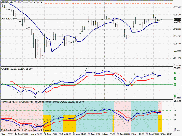Click TonysSI scale level 50

click(x=175, y=115)
